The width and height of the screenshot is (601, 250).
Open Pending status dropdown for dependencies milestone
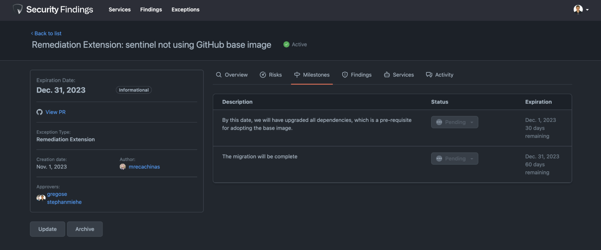[454, 122]
